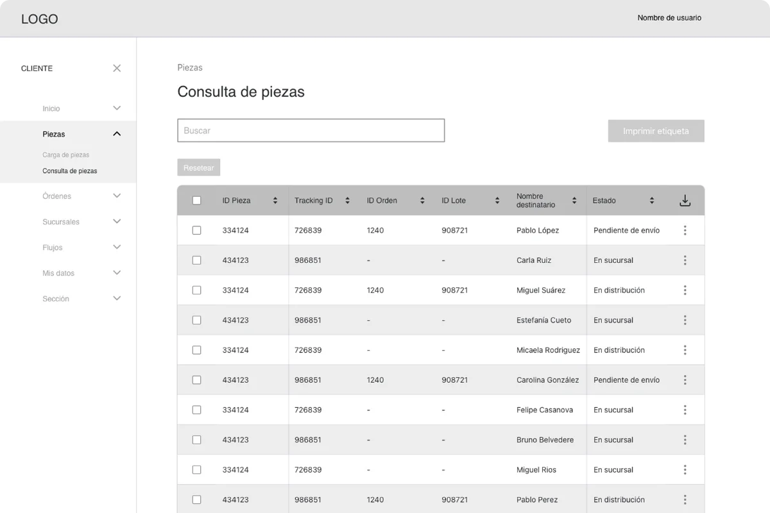
Task: Select Piezas in the sidebar
Action: pyautogui.click(x=54, y=134)
